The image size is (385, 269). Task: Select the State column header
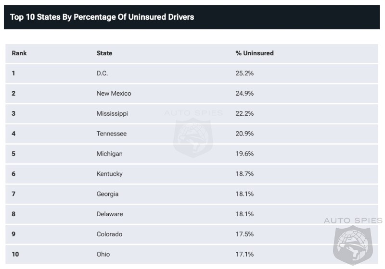[x=104, y=53]
